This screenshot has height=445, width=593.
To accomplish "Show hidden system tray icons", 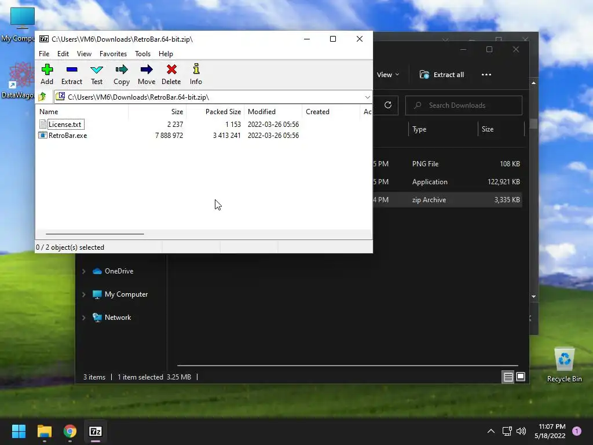I will (491, 431).
